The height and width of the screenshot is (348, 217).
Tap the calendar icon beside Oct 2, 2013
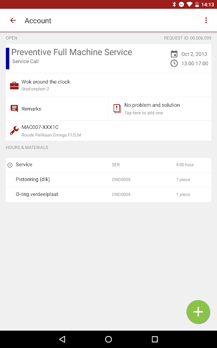[174, 54]
